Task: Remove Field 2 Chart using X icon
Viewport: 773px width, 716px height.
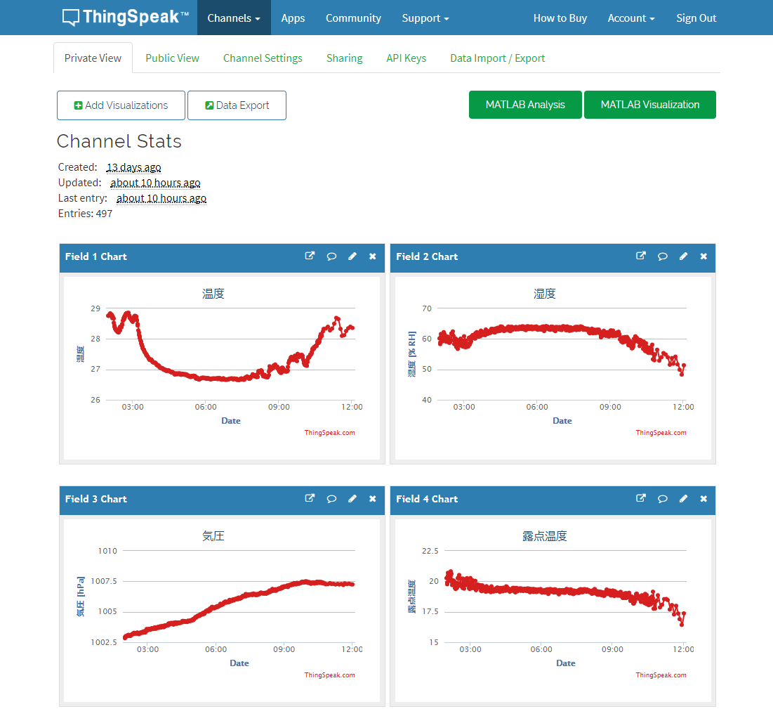Action: [x=703, y=256]
